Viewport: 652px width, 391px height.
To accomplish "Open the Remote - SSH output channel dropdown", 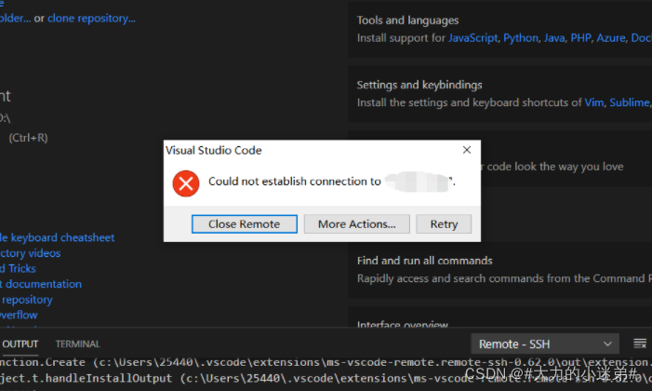I will pyautogui.click(x=545, y=344).
